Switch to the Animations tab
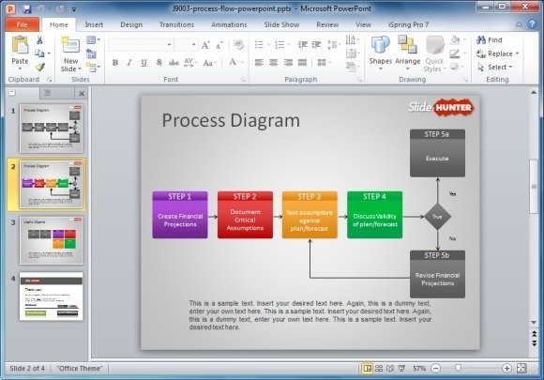This screenshot has height=380, width=544. point(229,24)
